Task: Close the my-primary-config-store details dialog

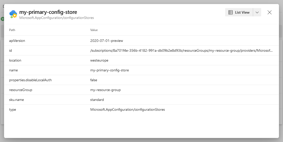Action: pos(270,12)
